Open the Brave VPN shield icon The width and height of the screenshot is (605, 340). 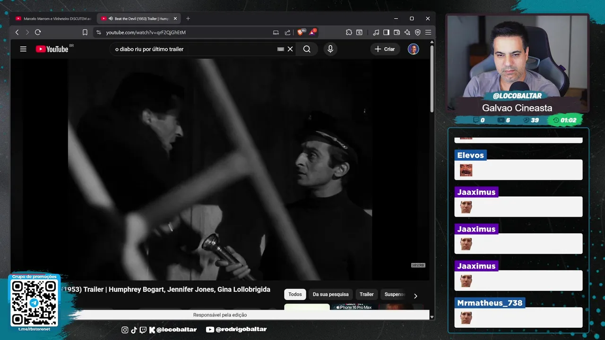pos(417,32)
